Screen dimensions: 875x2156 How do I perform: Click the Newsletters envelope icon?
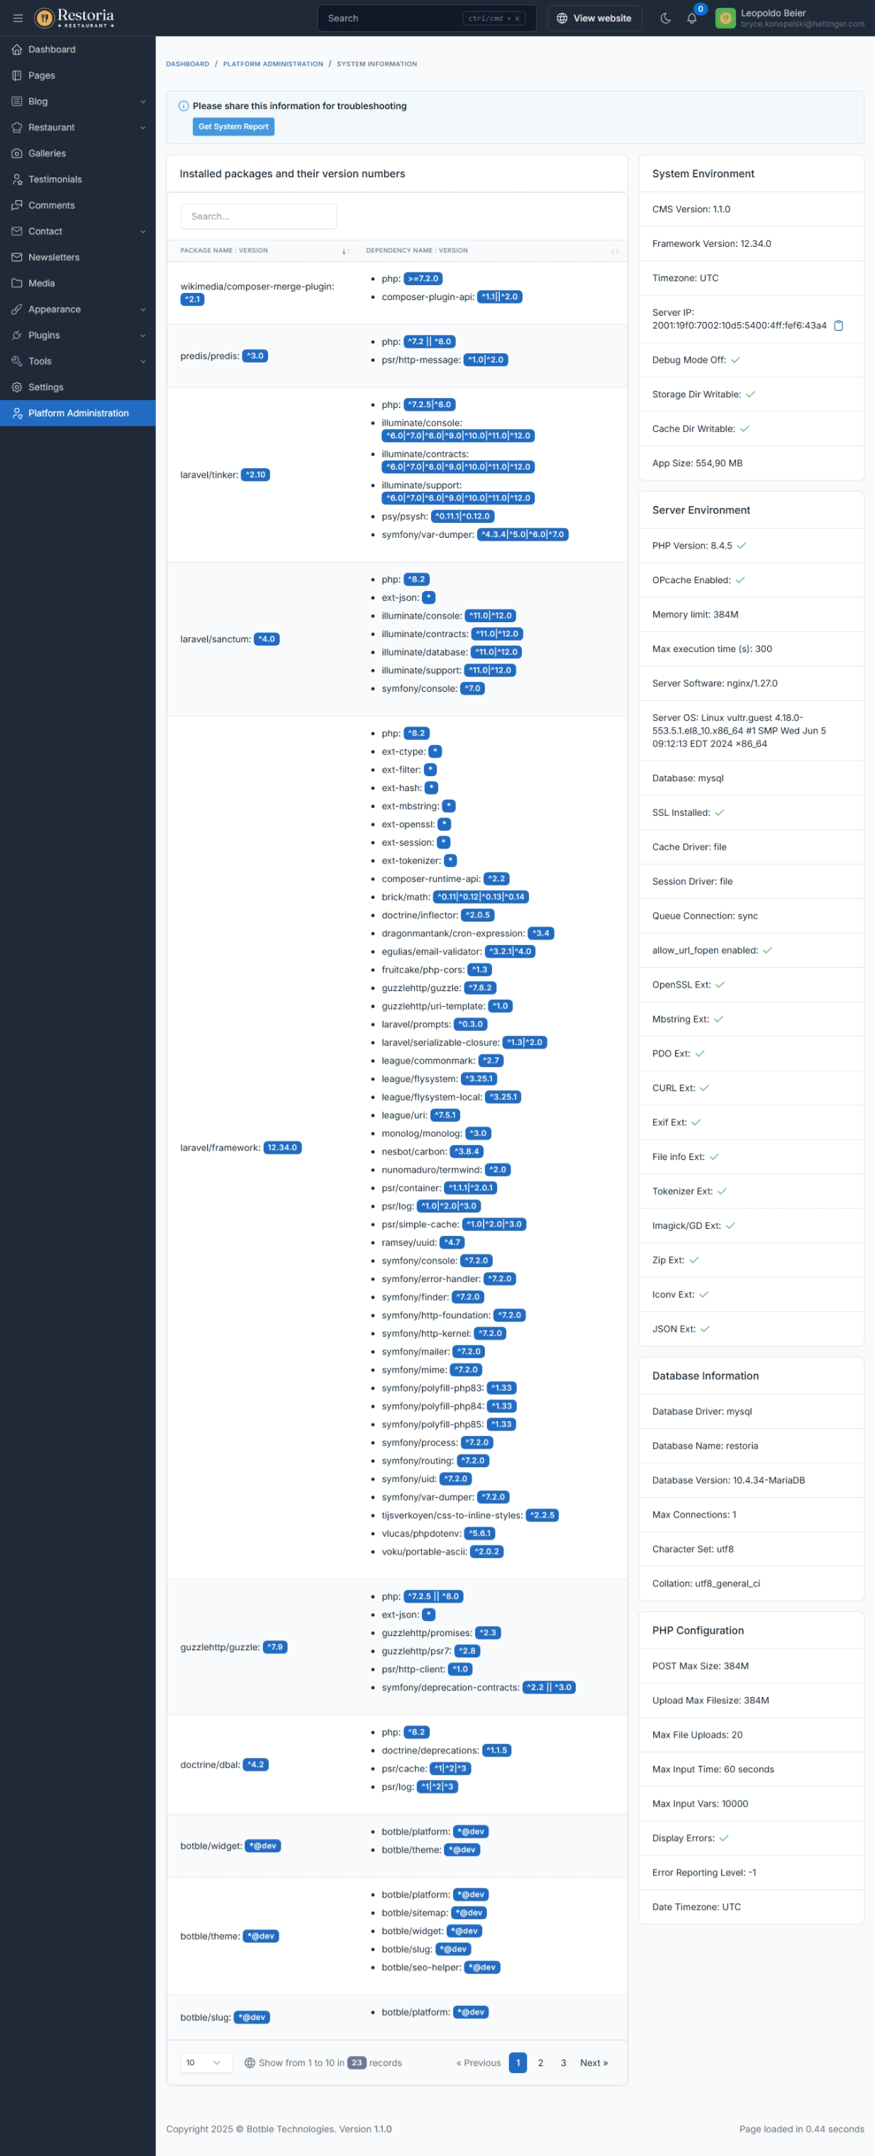17,257
